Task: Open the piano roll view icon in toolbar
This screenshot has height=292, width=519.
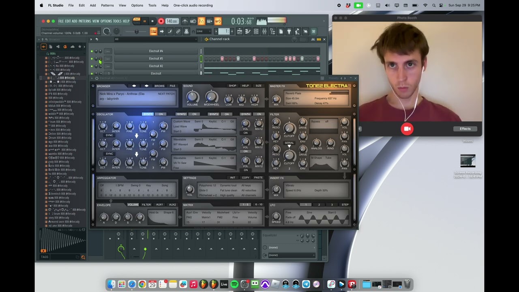Action: (248, 31)
